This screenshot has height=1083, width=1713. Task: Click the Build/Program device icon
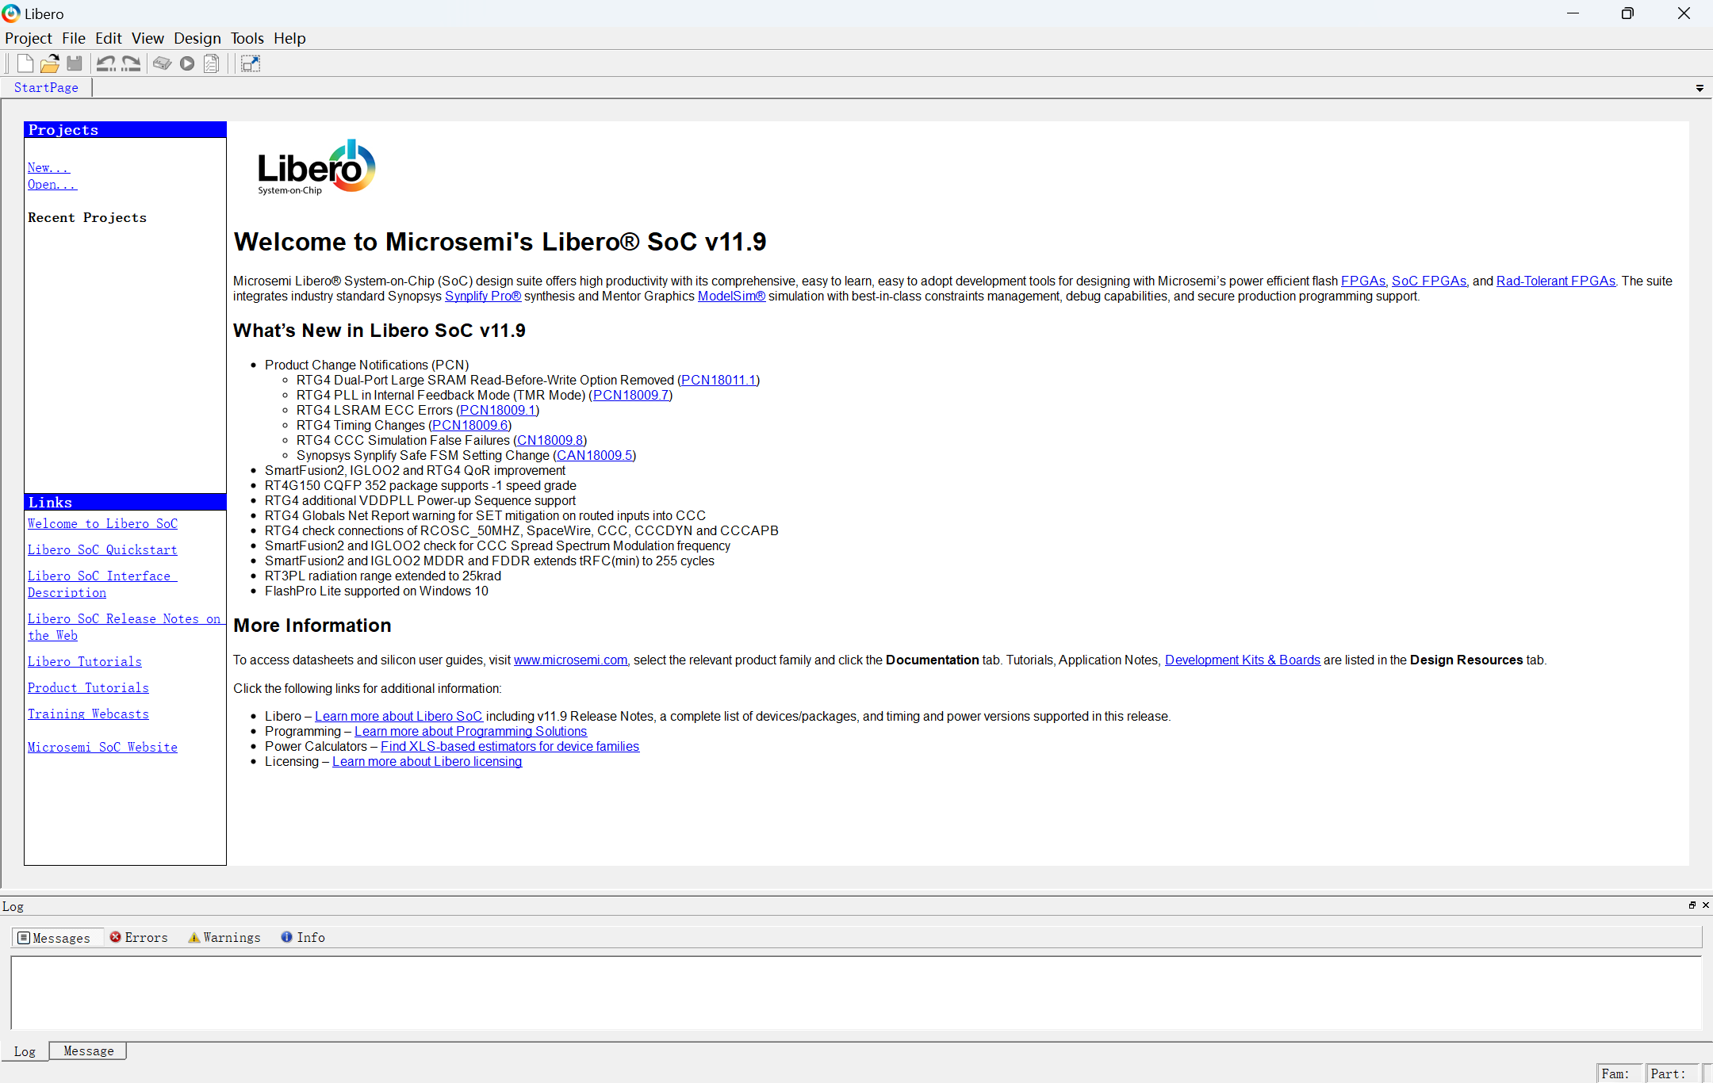pos(163,63)
